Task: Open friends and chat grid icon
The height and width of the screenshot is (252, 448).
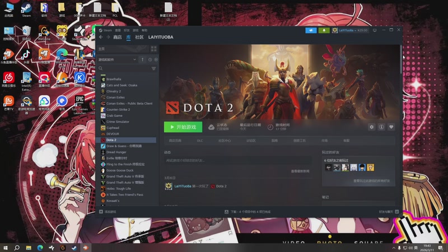Action: 397,212
